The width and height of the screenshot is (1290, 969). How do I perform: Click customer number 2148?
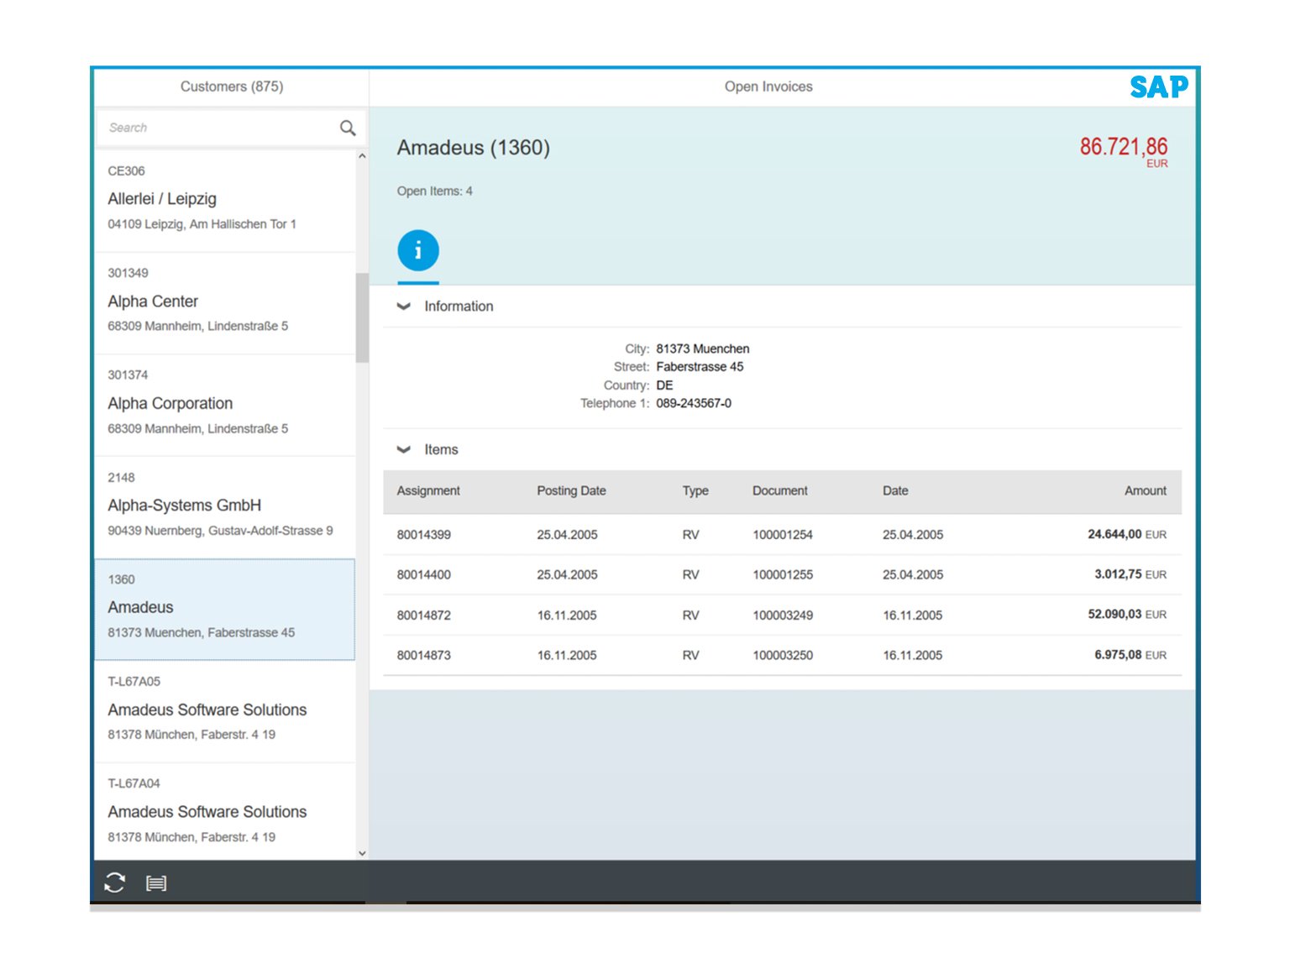pyautogui.click(x=121, y=478)
